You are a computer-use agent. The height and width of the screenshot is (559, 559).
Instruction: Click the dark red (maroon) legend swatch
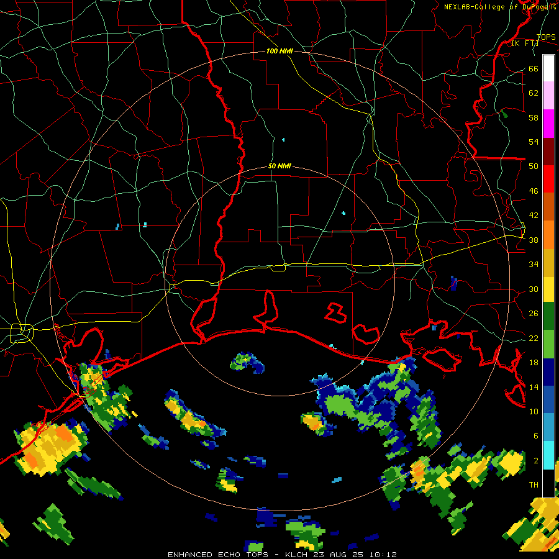[548, 152]
